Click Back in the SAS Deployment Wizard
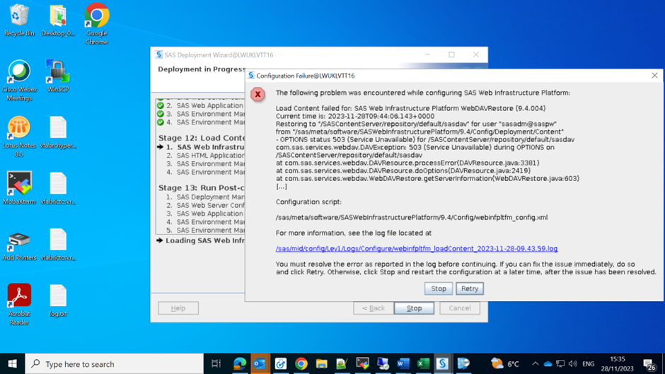This screenshot has height=374, width=665. (374, 308)
